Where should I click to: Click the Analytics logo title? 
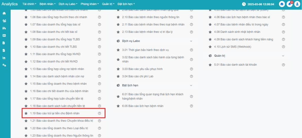coord(10,4)
